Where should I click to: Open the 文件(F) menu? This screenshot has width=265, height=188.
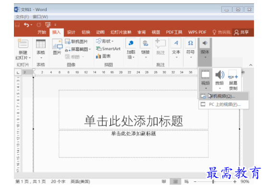pyautogui.click(x=22, y=17)
